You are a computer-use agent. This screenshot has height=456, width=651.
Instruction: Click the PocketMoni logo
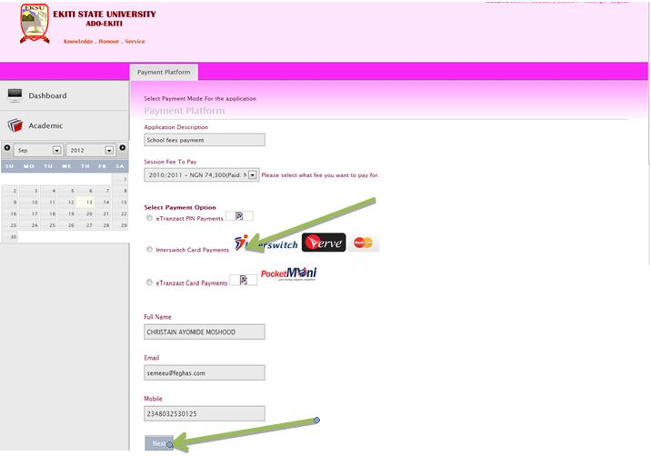[x=288, y=273]
